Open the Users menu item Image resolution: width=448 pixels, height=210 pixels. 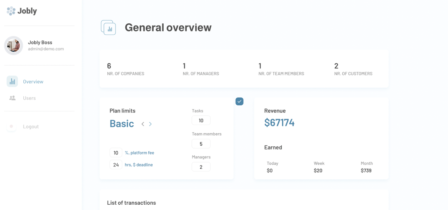(29, 98)
